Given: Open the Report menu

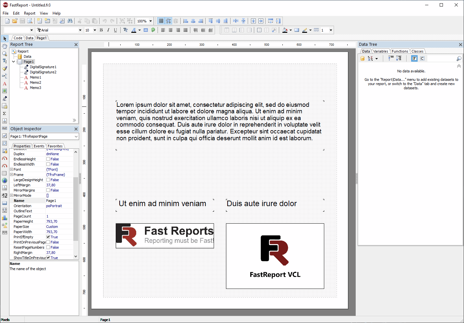Looking at the screenshot, I should [30, 13].
